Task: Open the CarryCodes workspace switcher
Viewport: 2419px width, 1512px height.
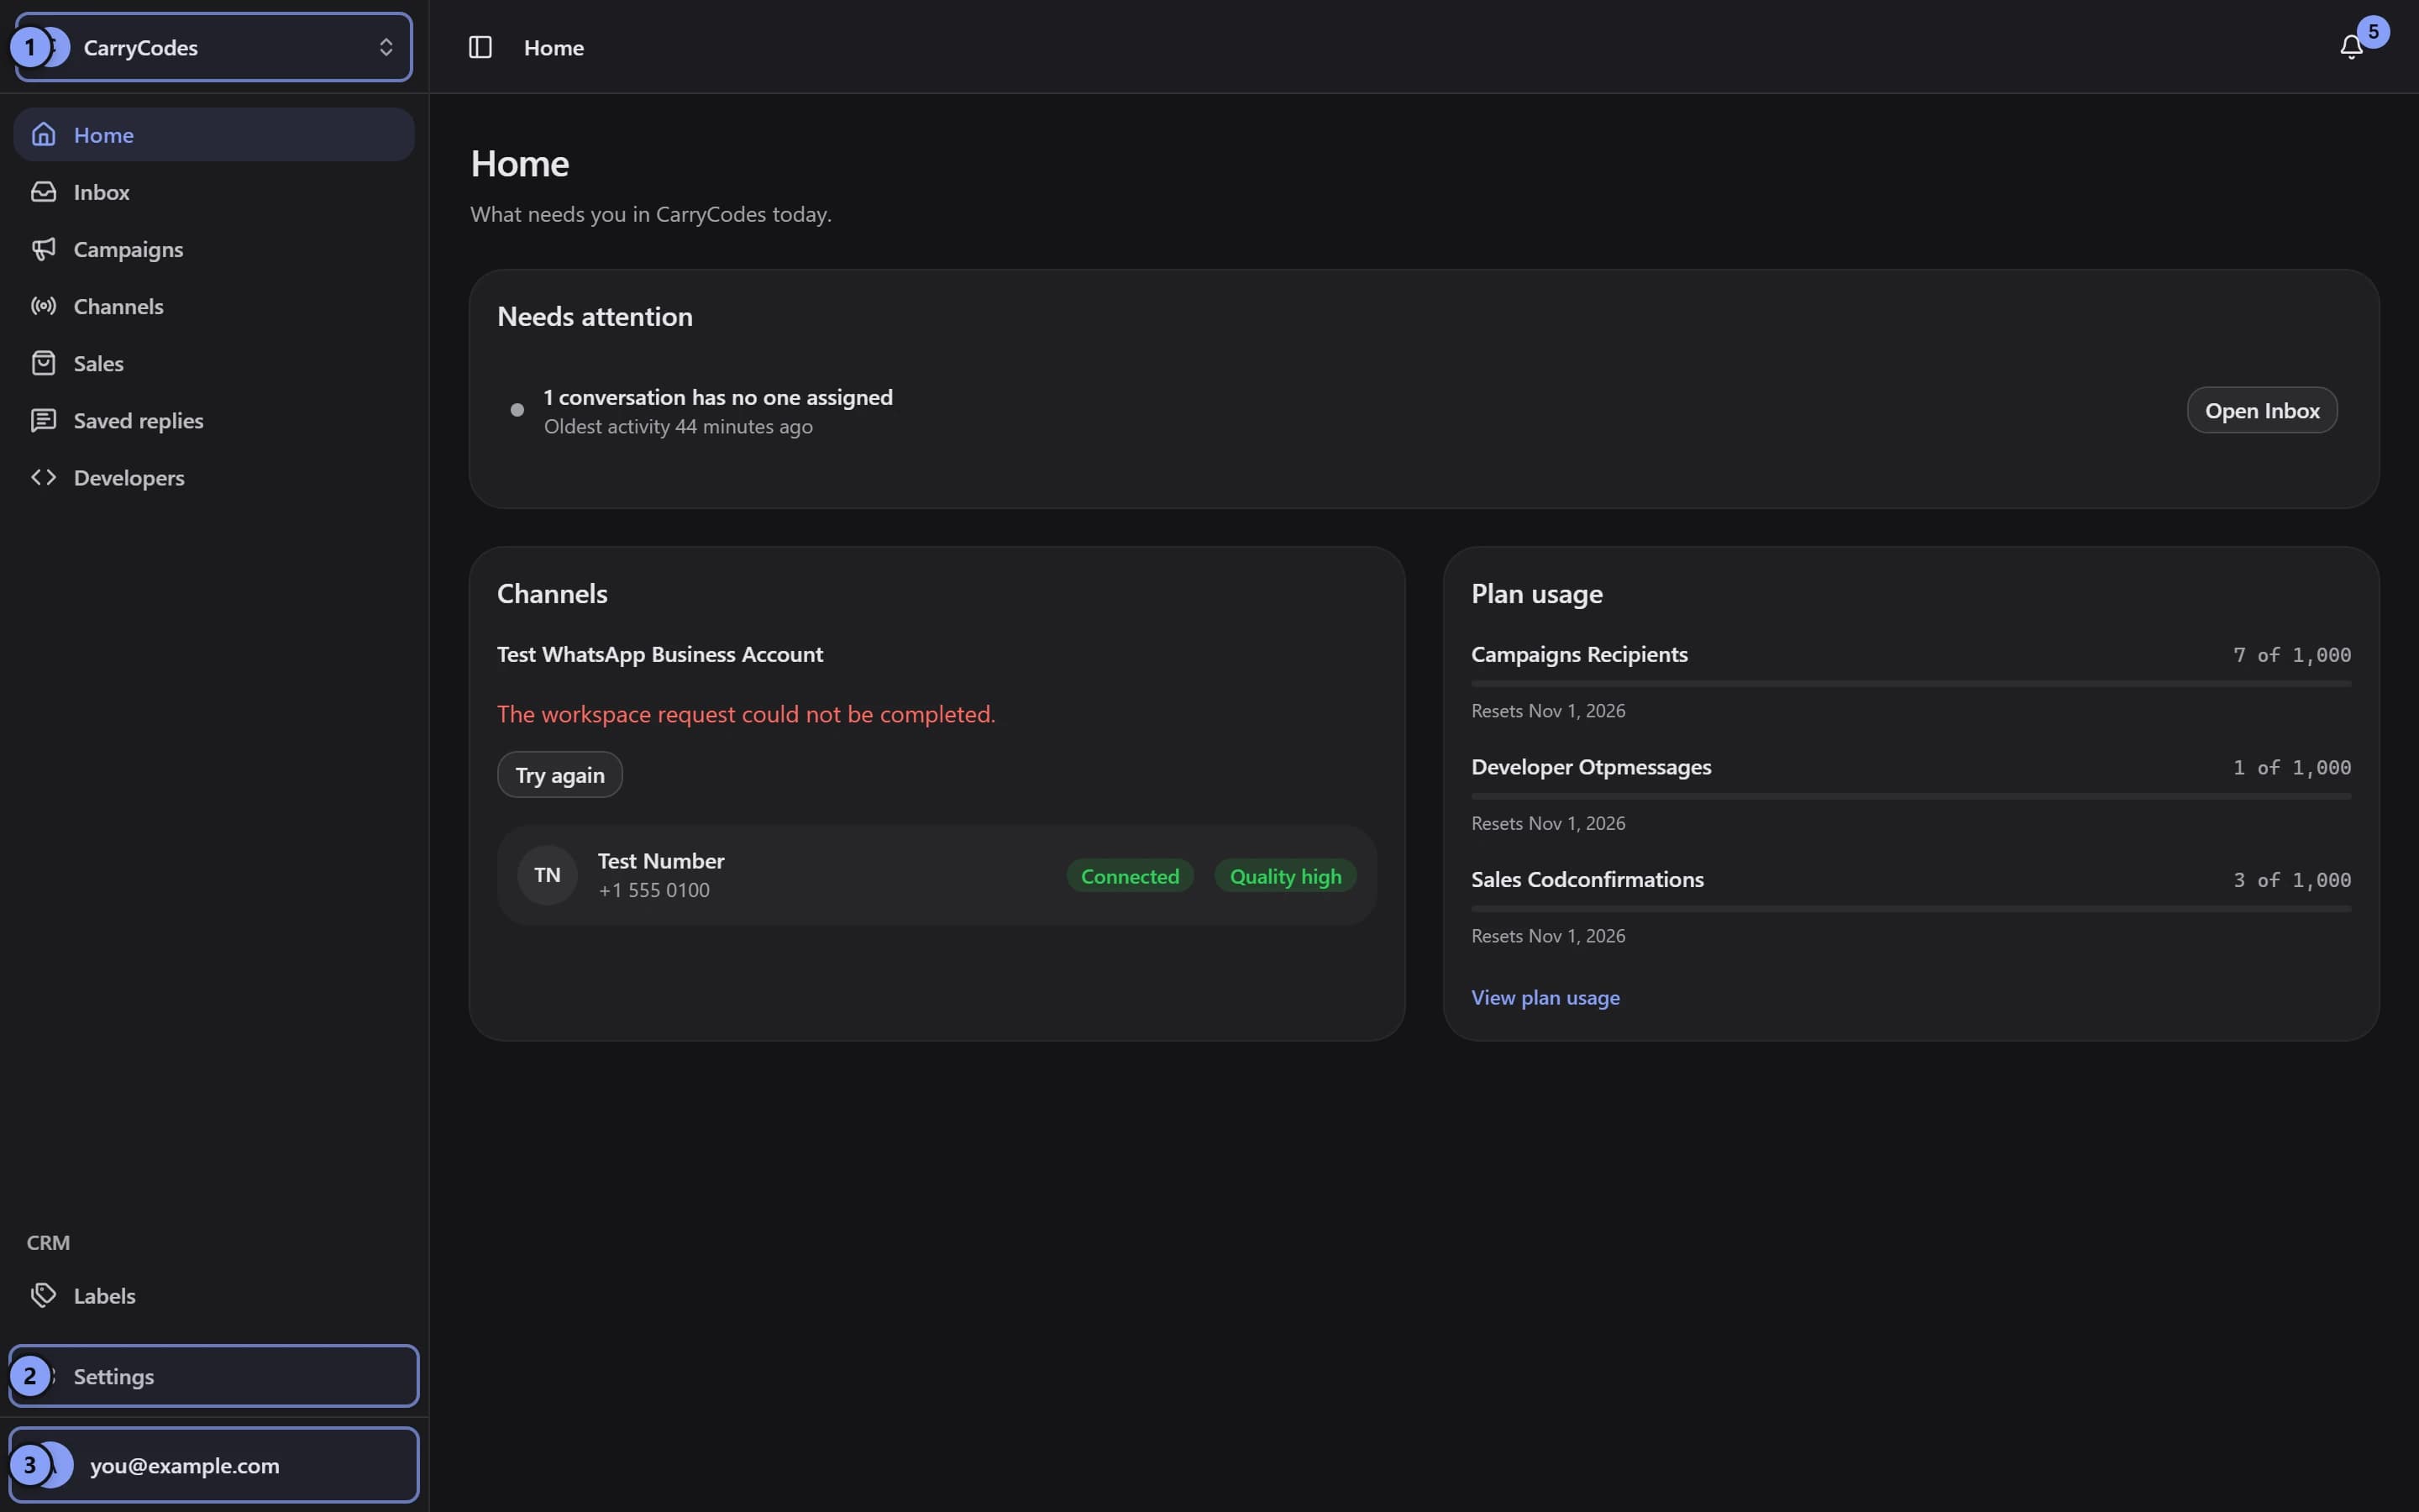Action: 214,47
